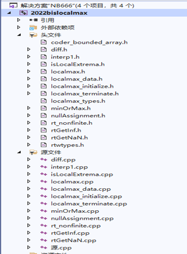This screenshot has width=187, height=254.
Task: Expand the rtGetNaN.h node arrow
Action: 29,137
